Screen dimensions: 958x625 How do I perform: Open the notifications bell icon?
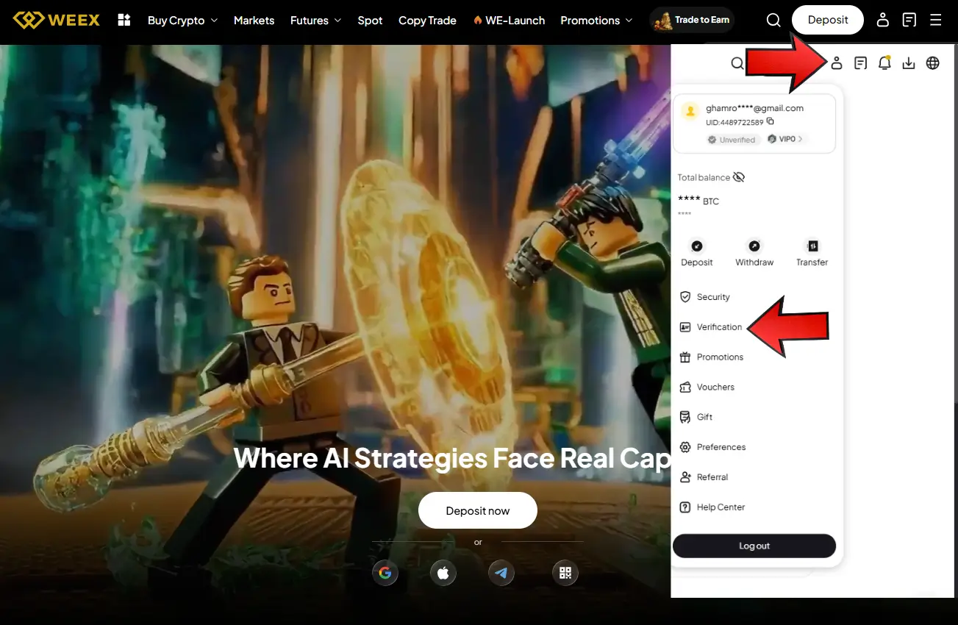pyautogui.click(x=885, y=63)
